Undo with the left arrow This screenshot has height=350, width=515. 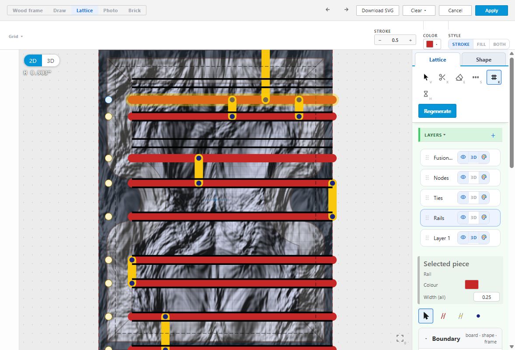(x=327, y=10)
